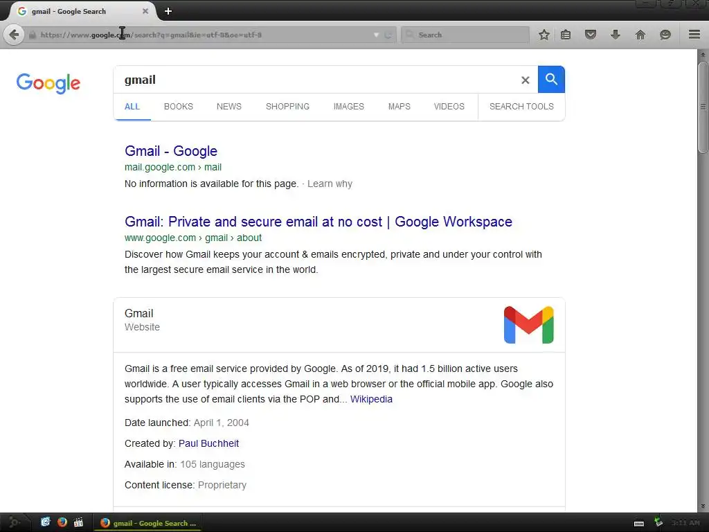Open the Wikipedia link
709x532 pixels.
point(371,399)
